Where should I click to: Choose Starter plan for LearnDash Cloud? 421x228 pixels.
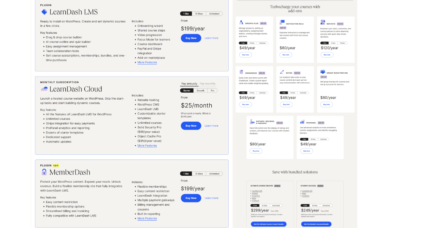click(x=187, y=91)
